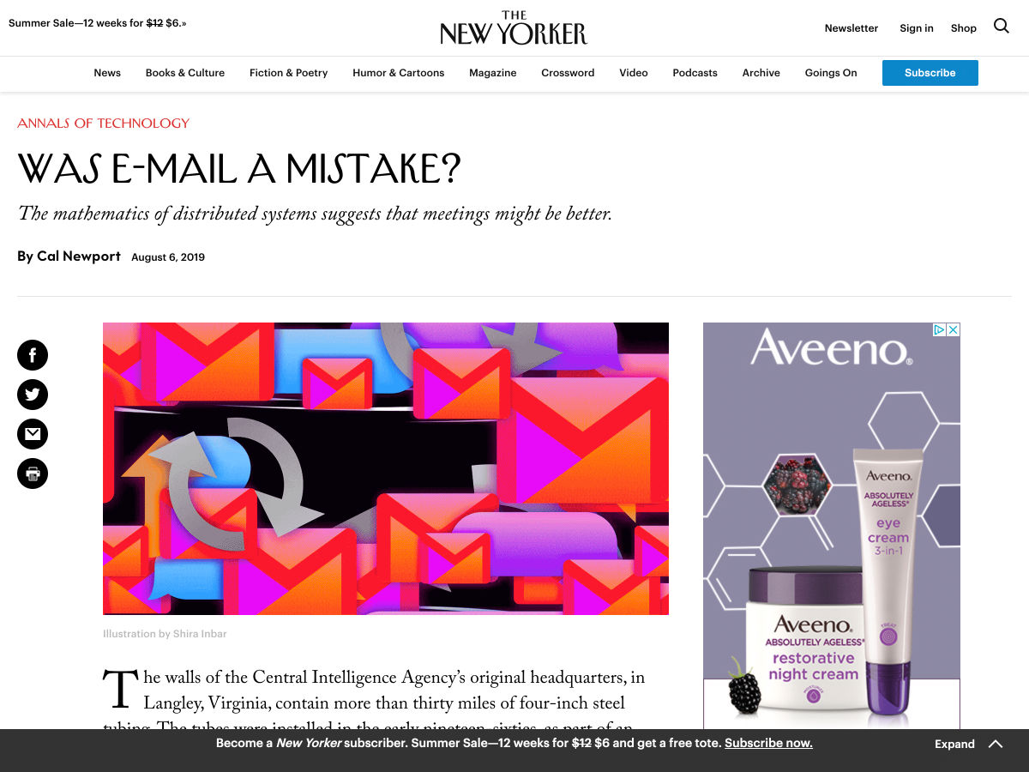
Task: Expand the subscription banner
Action: pos(954,744)
